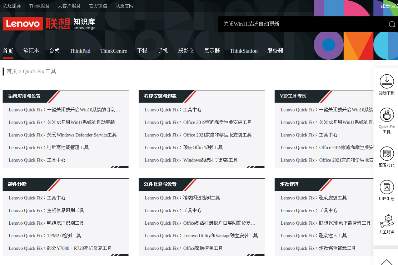398x265 pixels.
Task: Open Windows系统补丁卸载工具 link
Action: [191, 160]
